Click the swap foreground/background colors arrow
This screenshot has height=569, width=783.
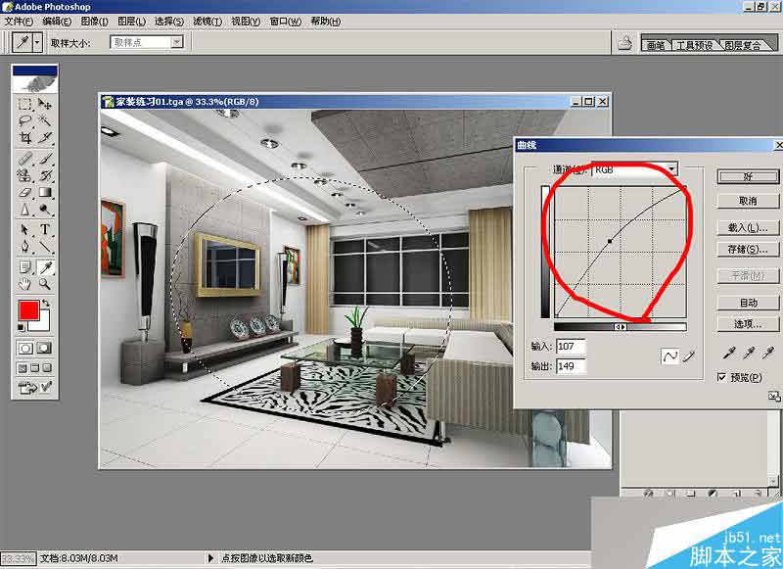[46, 304]
